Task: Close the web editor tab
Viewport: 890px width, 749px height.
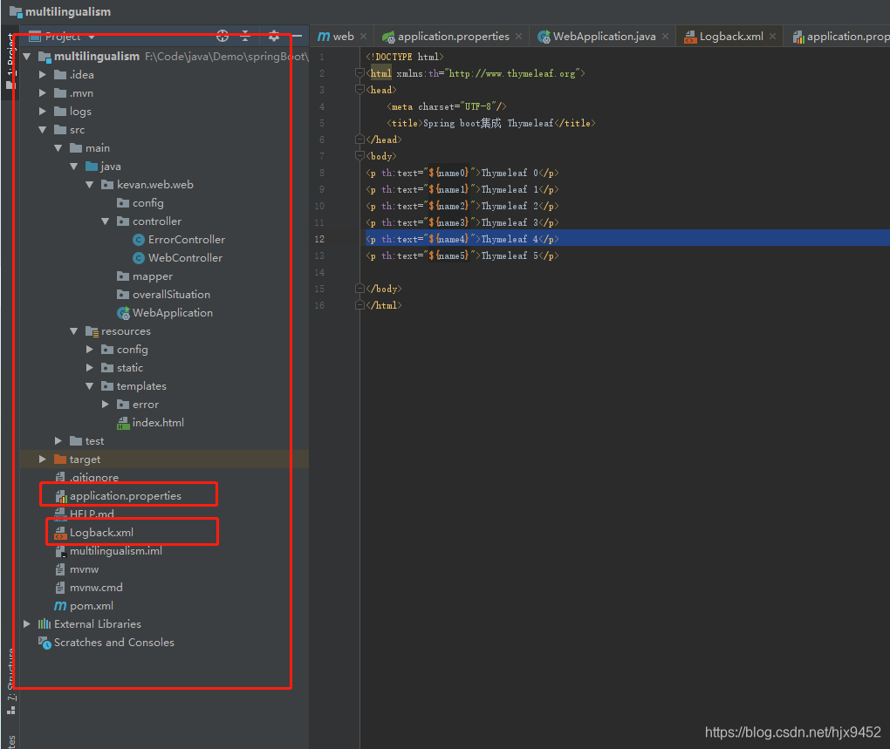Action: click(x=363, y=37)
